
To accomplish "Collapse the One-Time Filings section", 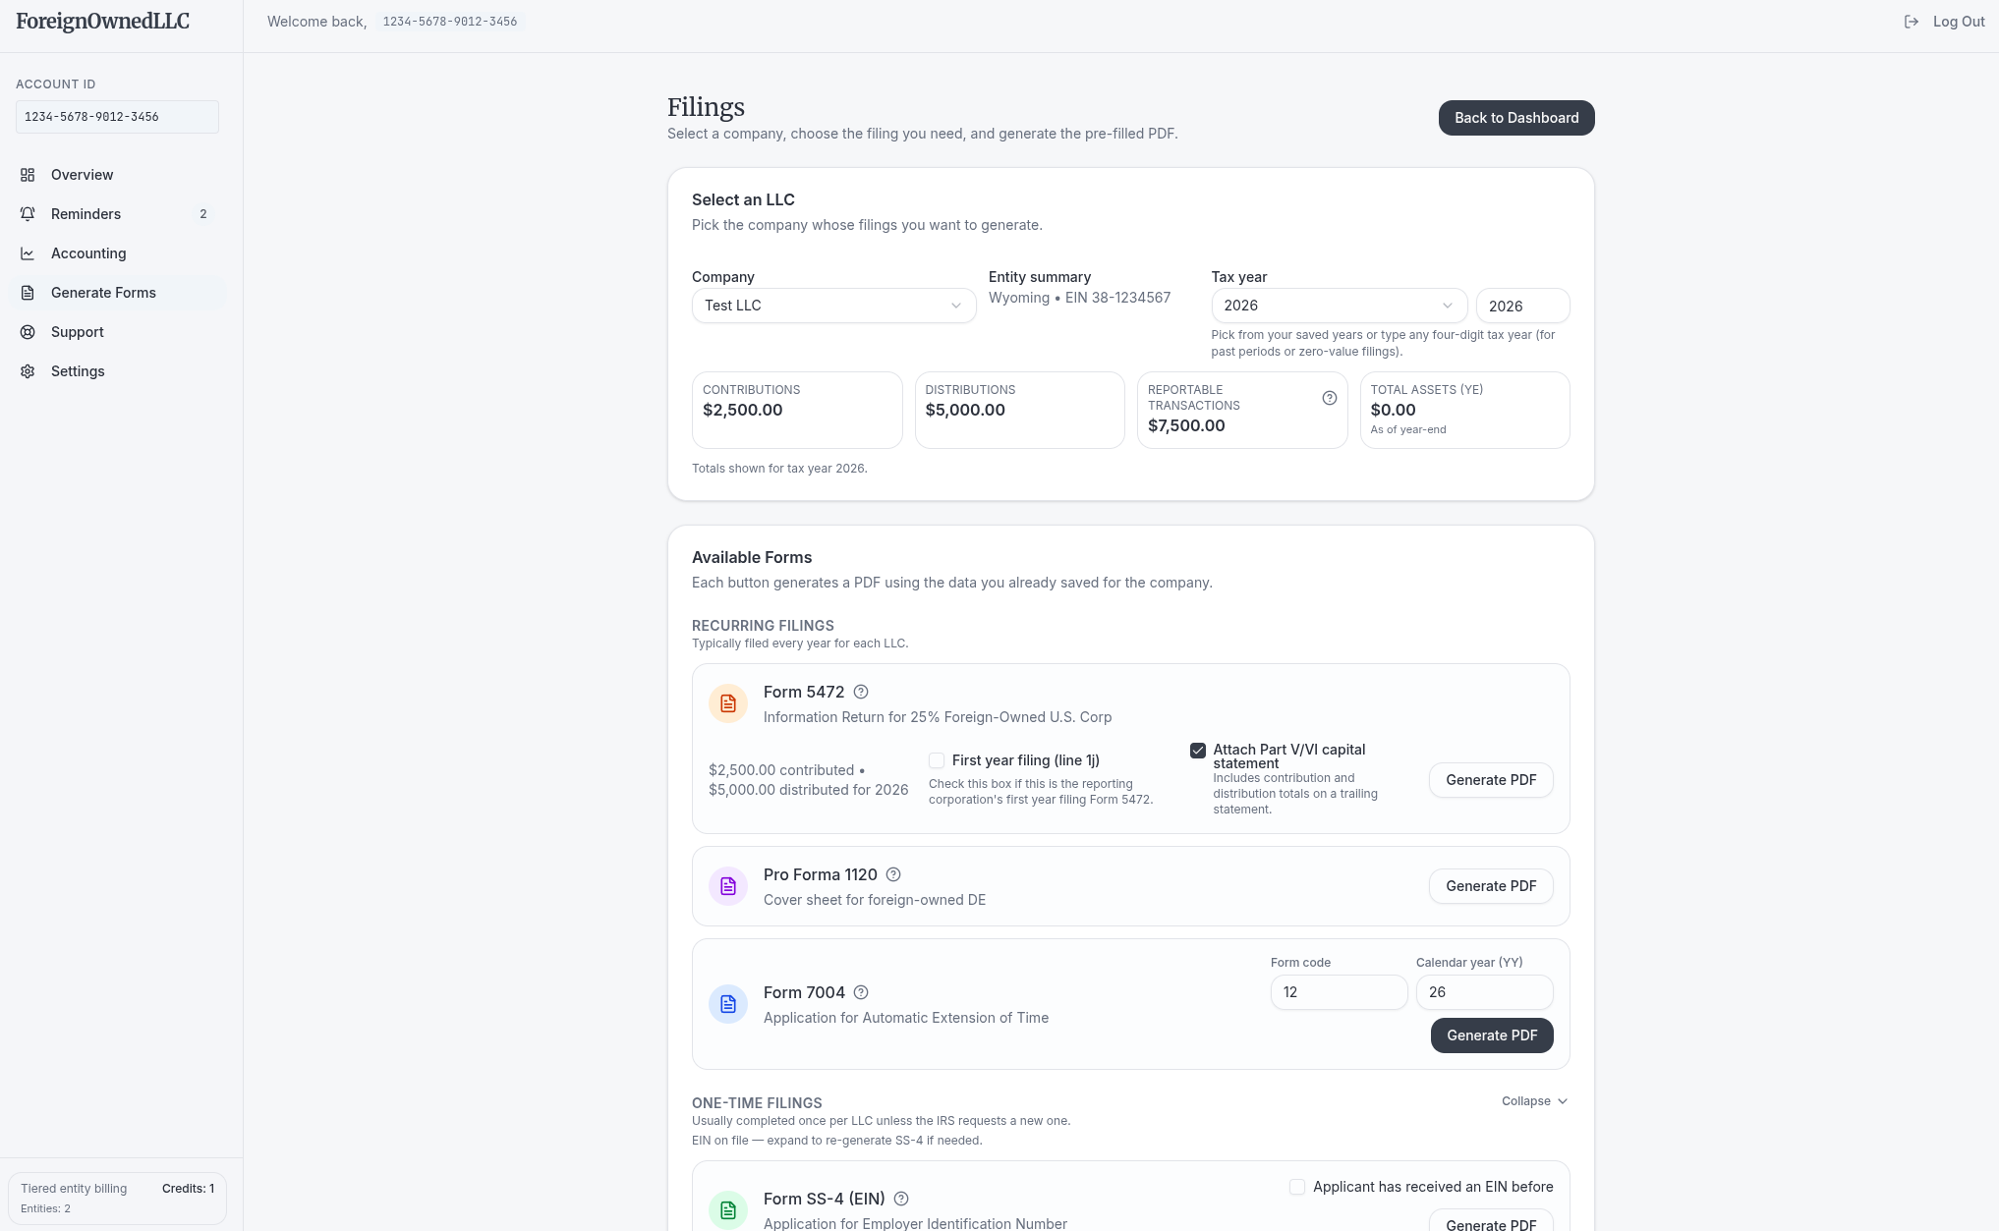I will [x=1534, y=1100].
